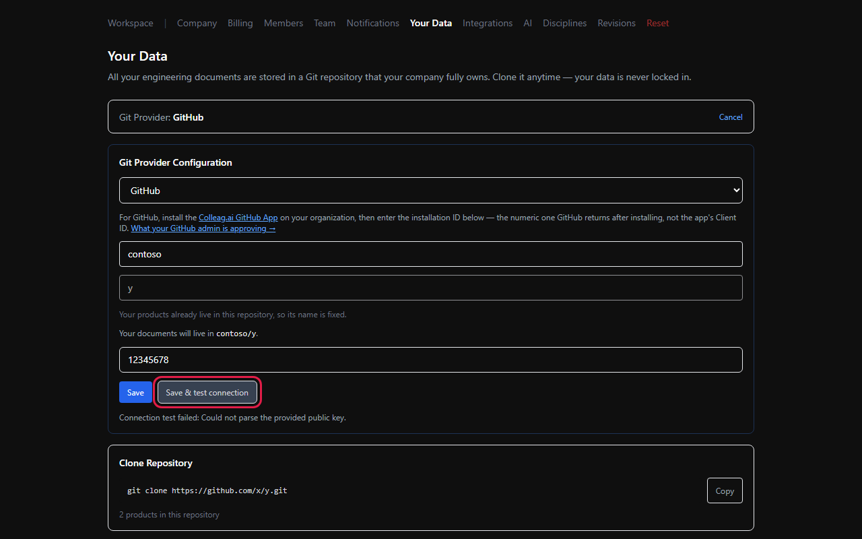
Task: Focus the organization field containing contoso
Action: tap(431, 254)
